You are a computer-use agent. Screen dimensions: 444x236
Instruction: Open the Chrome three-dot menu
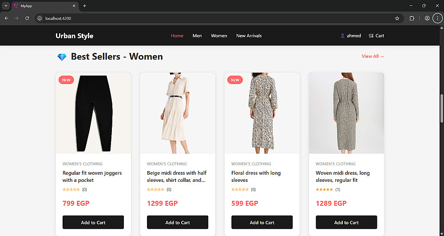(438, 18)
